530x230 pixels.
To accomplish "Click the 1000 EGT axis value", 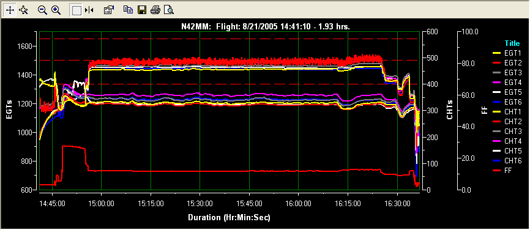I will [24, 132].
